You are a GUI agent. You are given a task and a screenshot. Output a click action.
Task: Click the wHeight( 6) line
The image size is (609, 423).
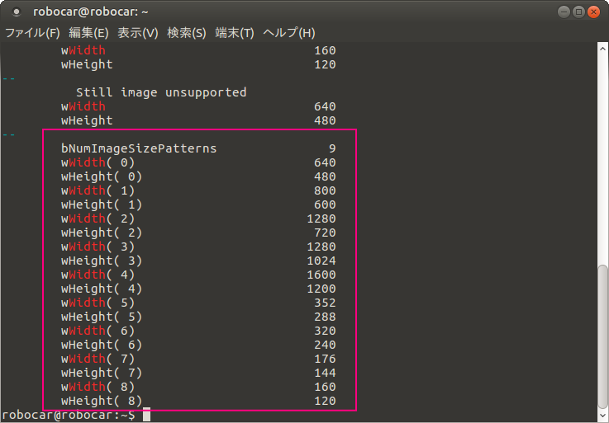pos(198,345)
